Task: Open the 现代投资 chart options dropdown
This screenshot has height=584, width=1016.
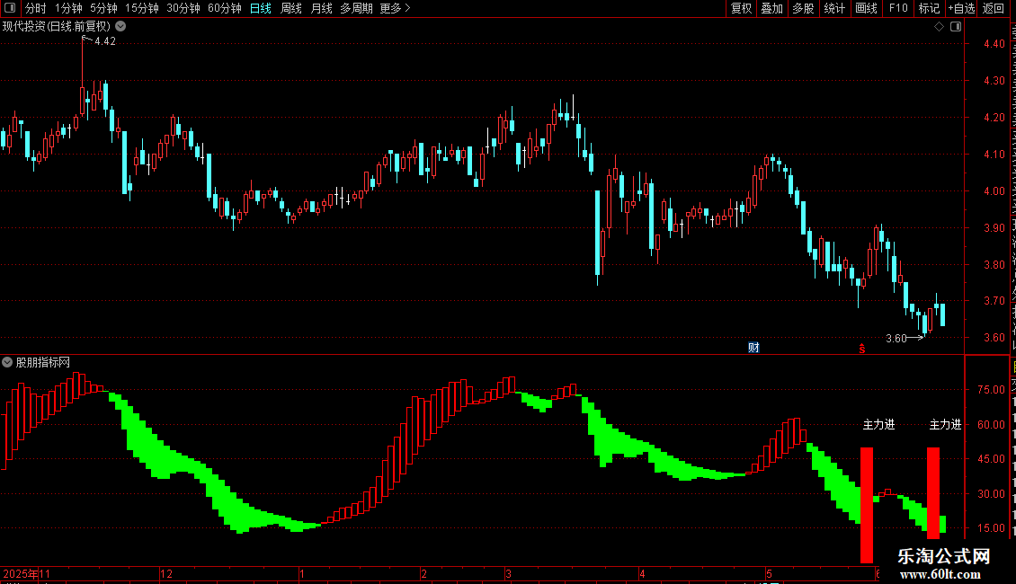Action: click(x=120, y=27)
